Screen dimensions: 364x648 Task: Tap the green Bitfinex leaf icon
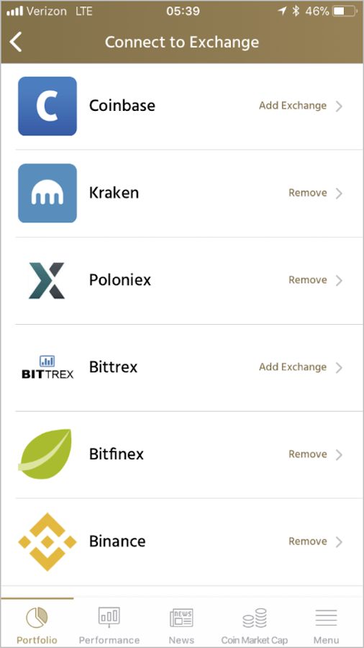(45, 454)
